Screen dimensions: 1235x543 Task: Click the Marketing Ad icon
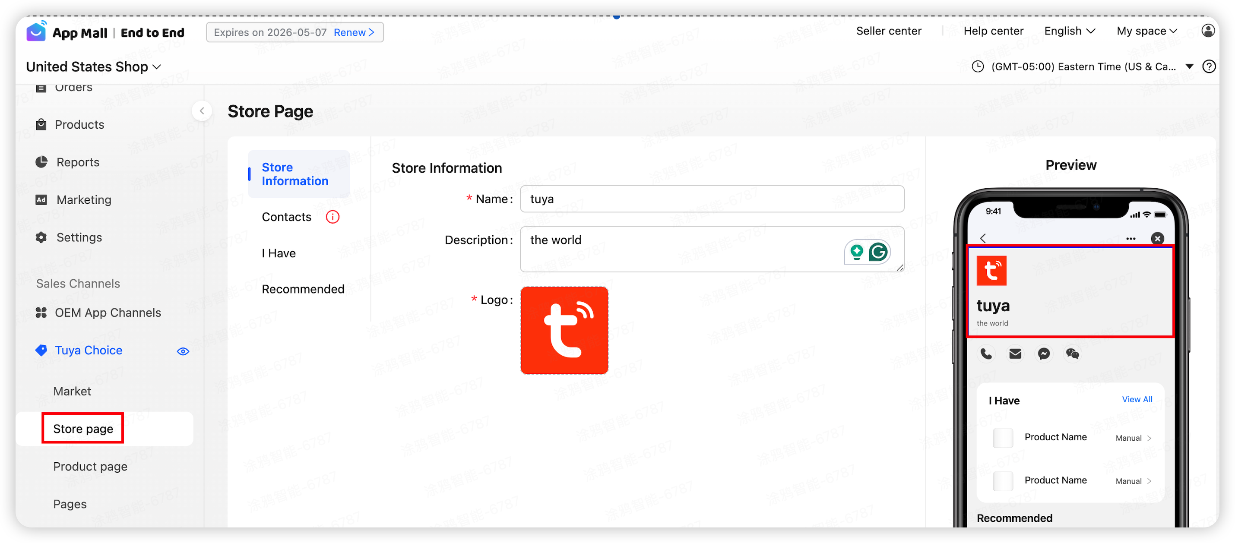[x=41, y=199]
